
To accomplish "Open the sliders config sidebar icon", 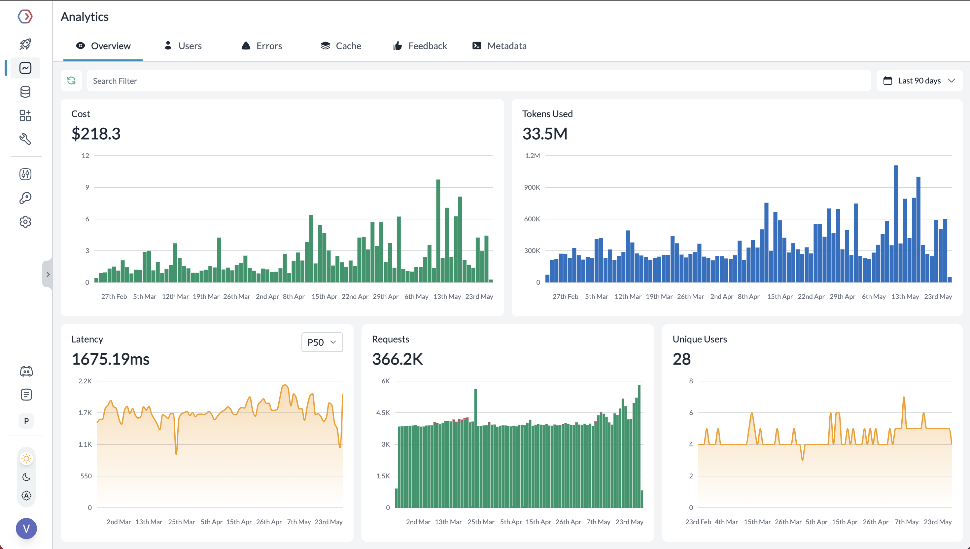I will [x=25, y=174].
